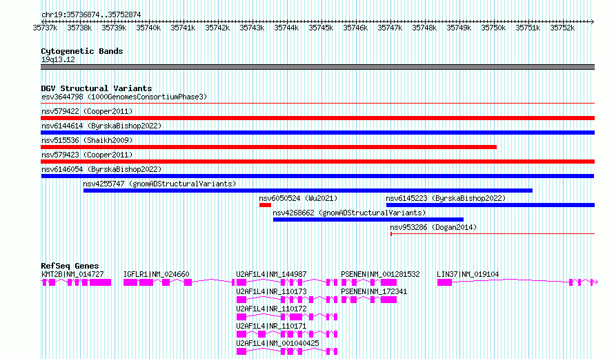Click the PSENEN|NM_172341 transcript label
Screen dimensions: 614x359
click(374, 291)
